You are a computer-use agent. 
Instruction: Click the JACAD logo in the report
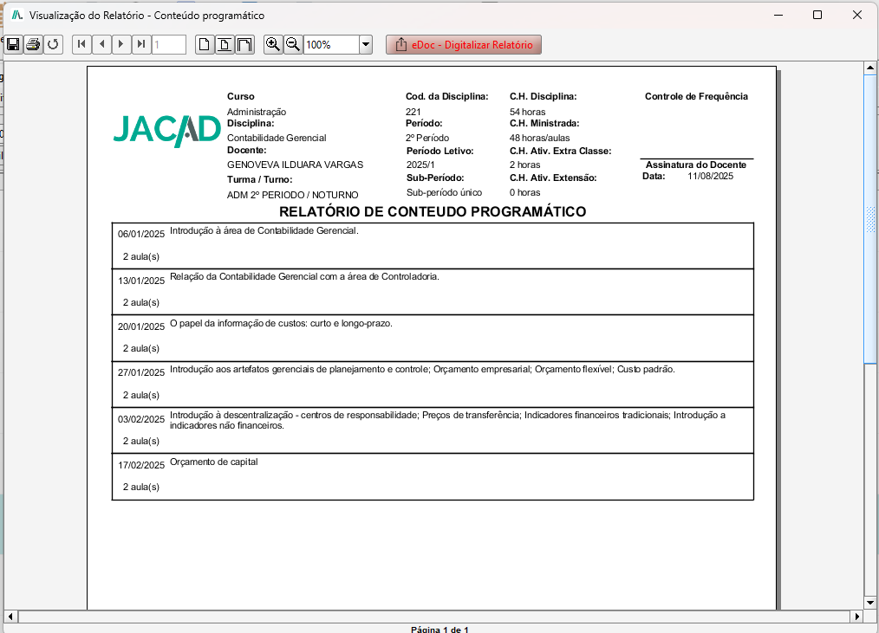coord(167,131)
